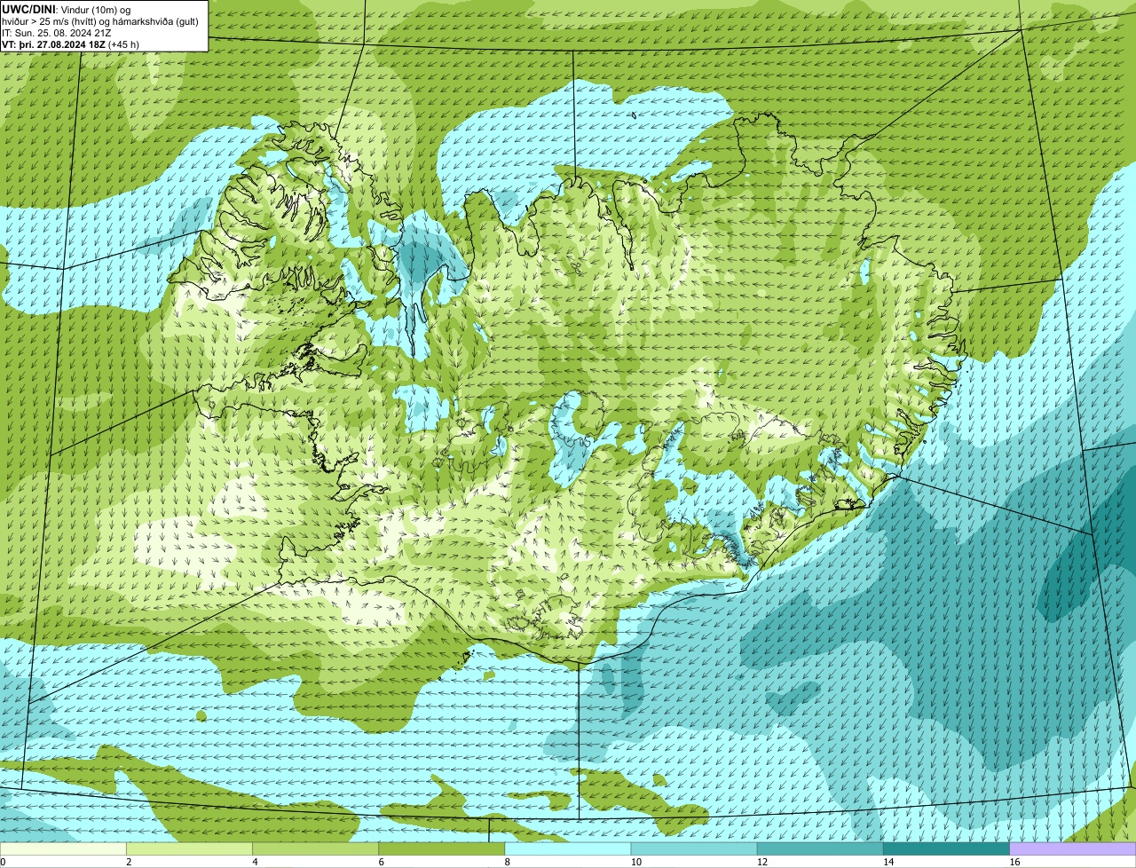Image resolution: width=1136 pixels, height=868 pixels.
Task: Select the 'IT: Sun. 25. 08. 2024 21Z' line
Action: coord(57,32)
